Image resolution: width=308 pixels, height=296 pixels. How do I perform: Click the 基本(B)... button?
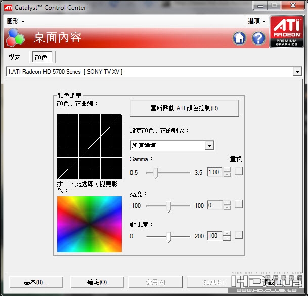(x=36, y=282)
